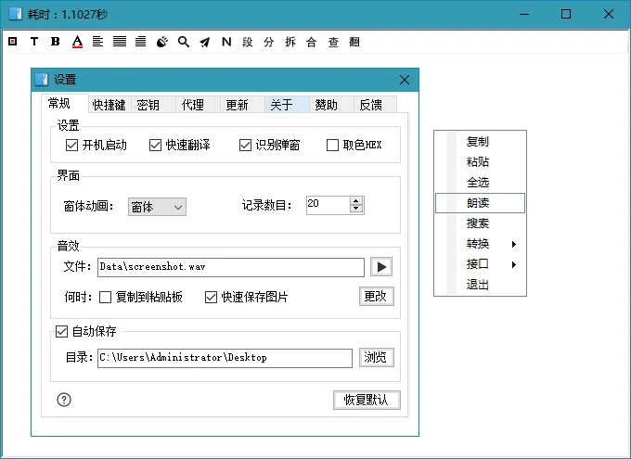
Task: Click the 记录数目 value field
Action: 328,205
